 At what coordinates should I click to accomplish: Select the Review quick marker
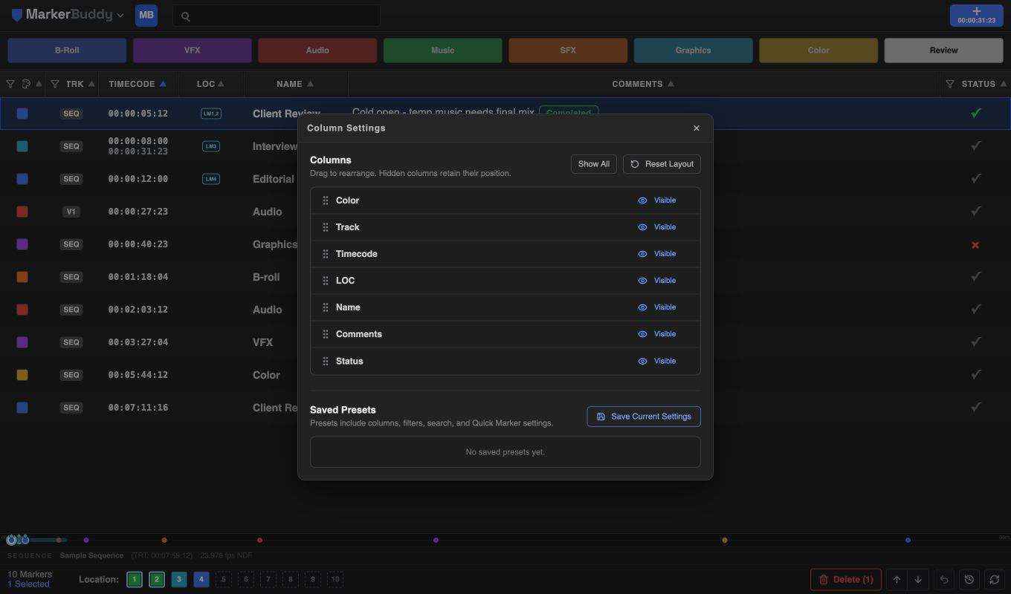coord(943,50)
